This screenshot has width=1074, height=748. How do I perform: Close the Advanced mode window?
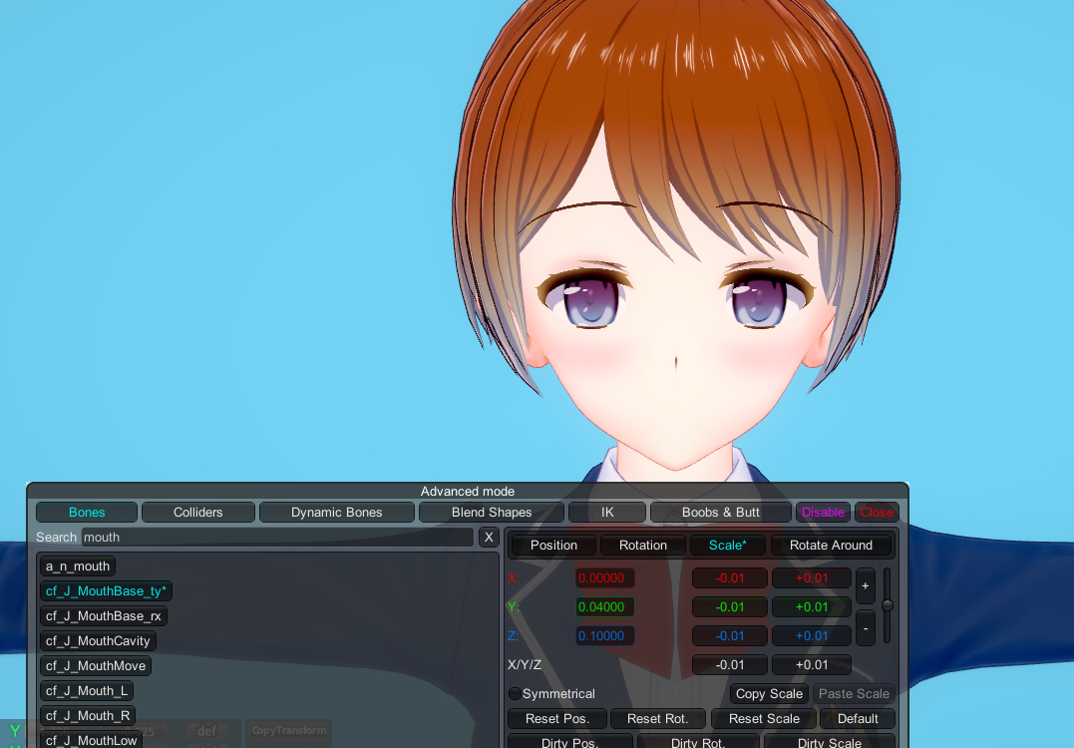(x=876, y=513)
